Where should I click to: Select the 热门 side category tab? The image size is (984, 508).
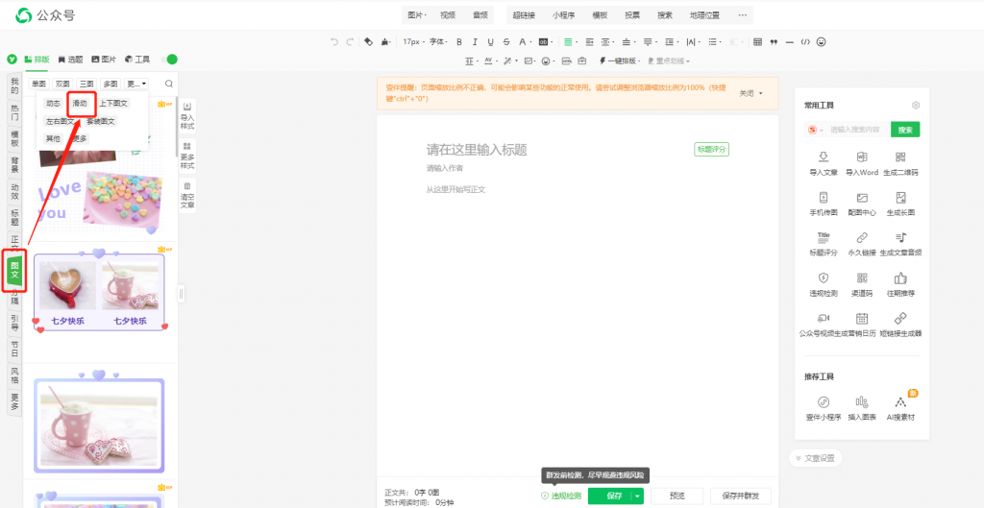click(14, 112)
